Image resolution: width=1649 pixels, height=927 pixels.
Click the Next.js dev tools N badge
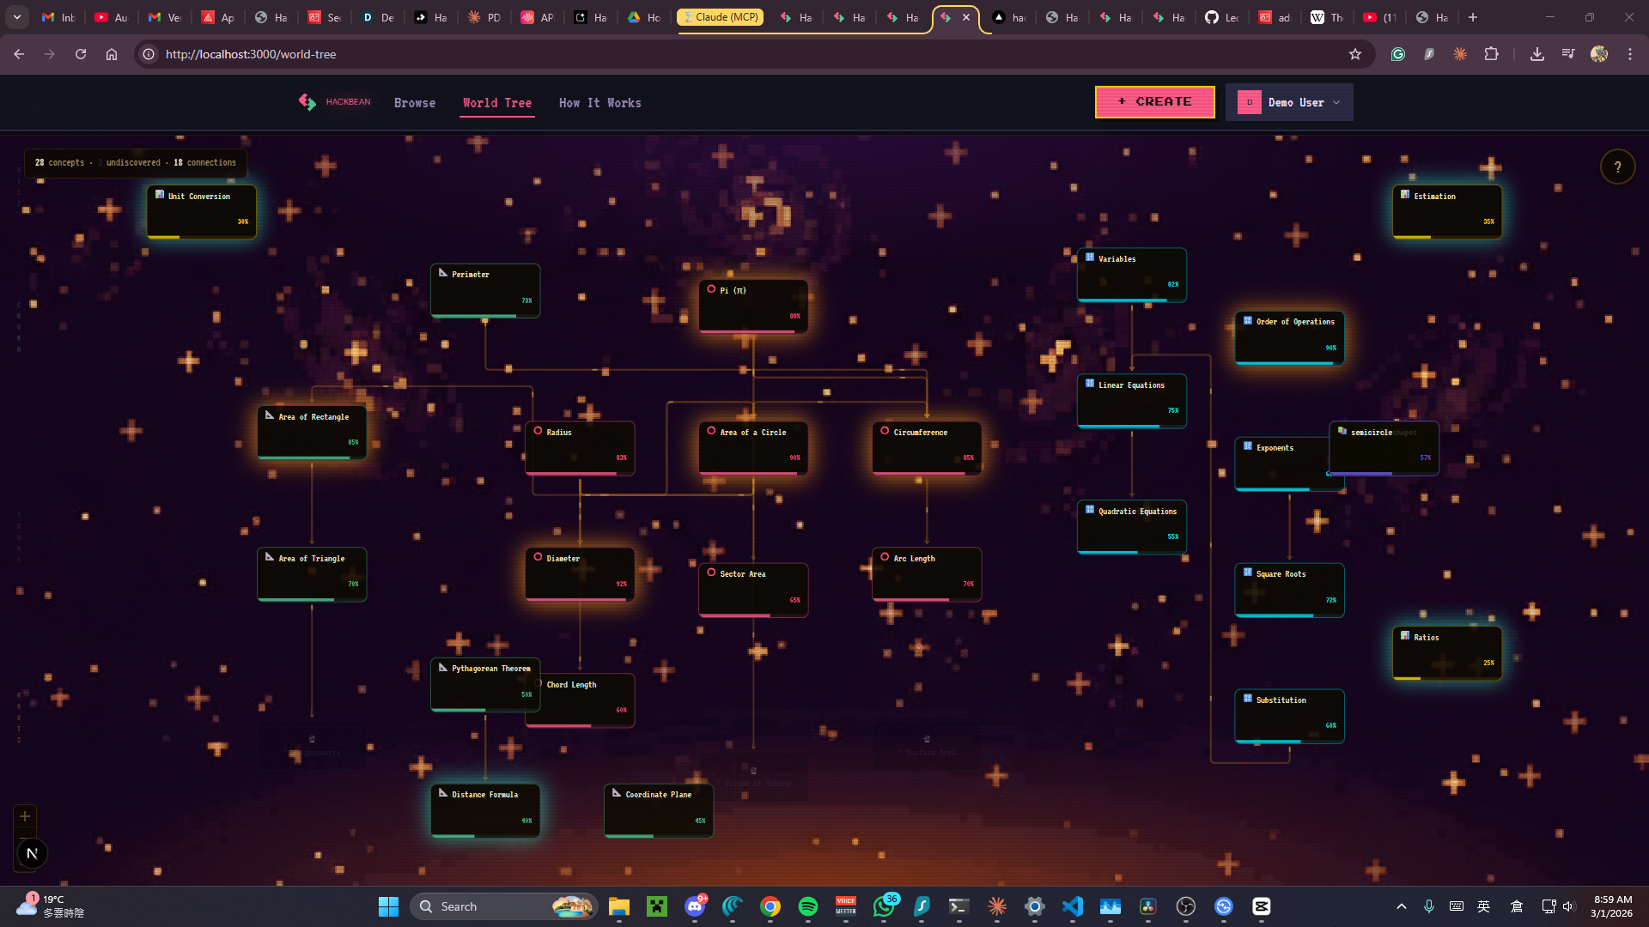pos(32,853)
